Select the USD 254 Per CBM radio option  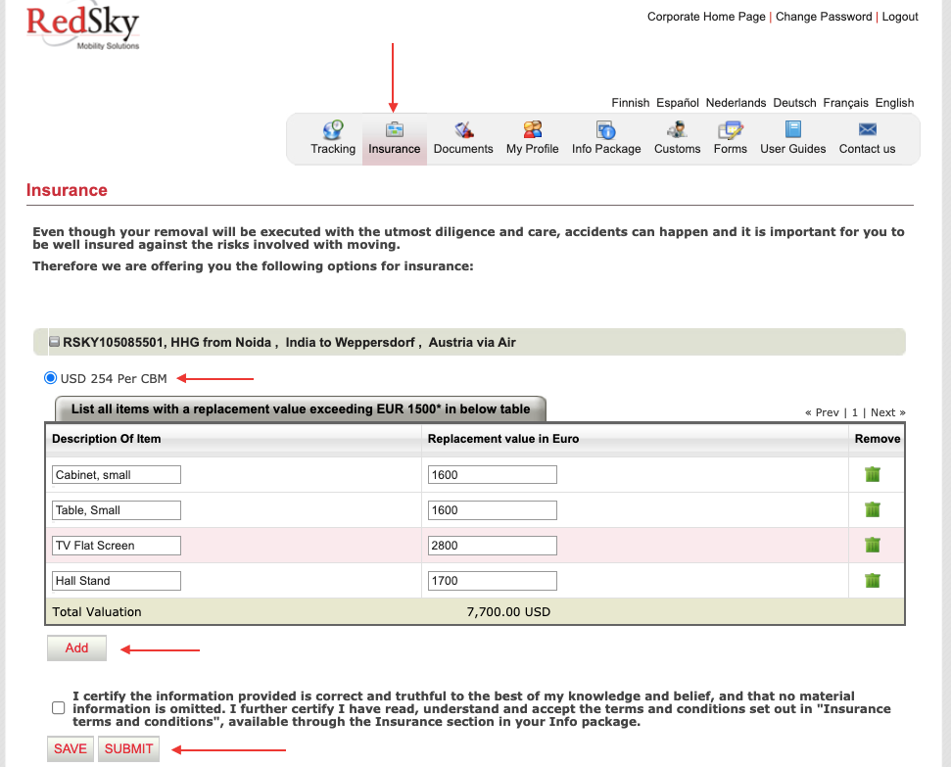tap(50, 378)
